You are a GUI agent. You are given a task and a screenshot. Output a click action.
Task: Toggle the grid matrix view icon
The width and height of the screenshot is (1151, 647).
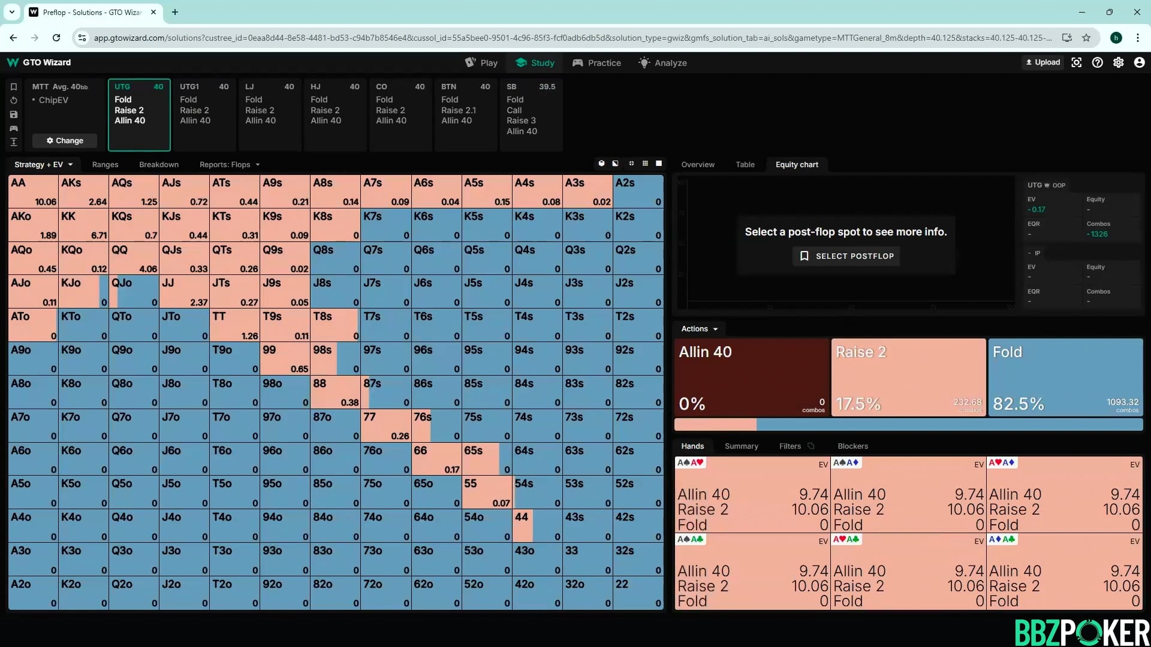[x=645, y=164]
